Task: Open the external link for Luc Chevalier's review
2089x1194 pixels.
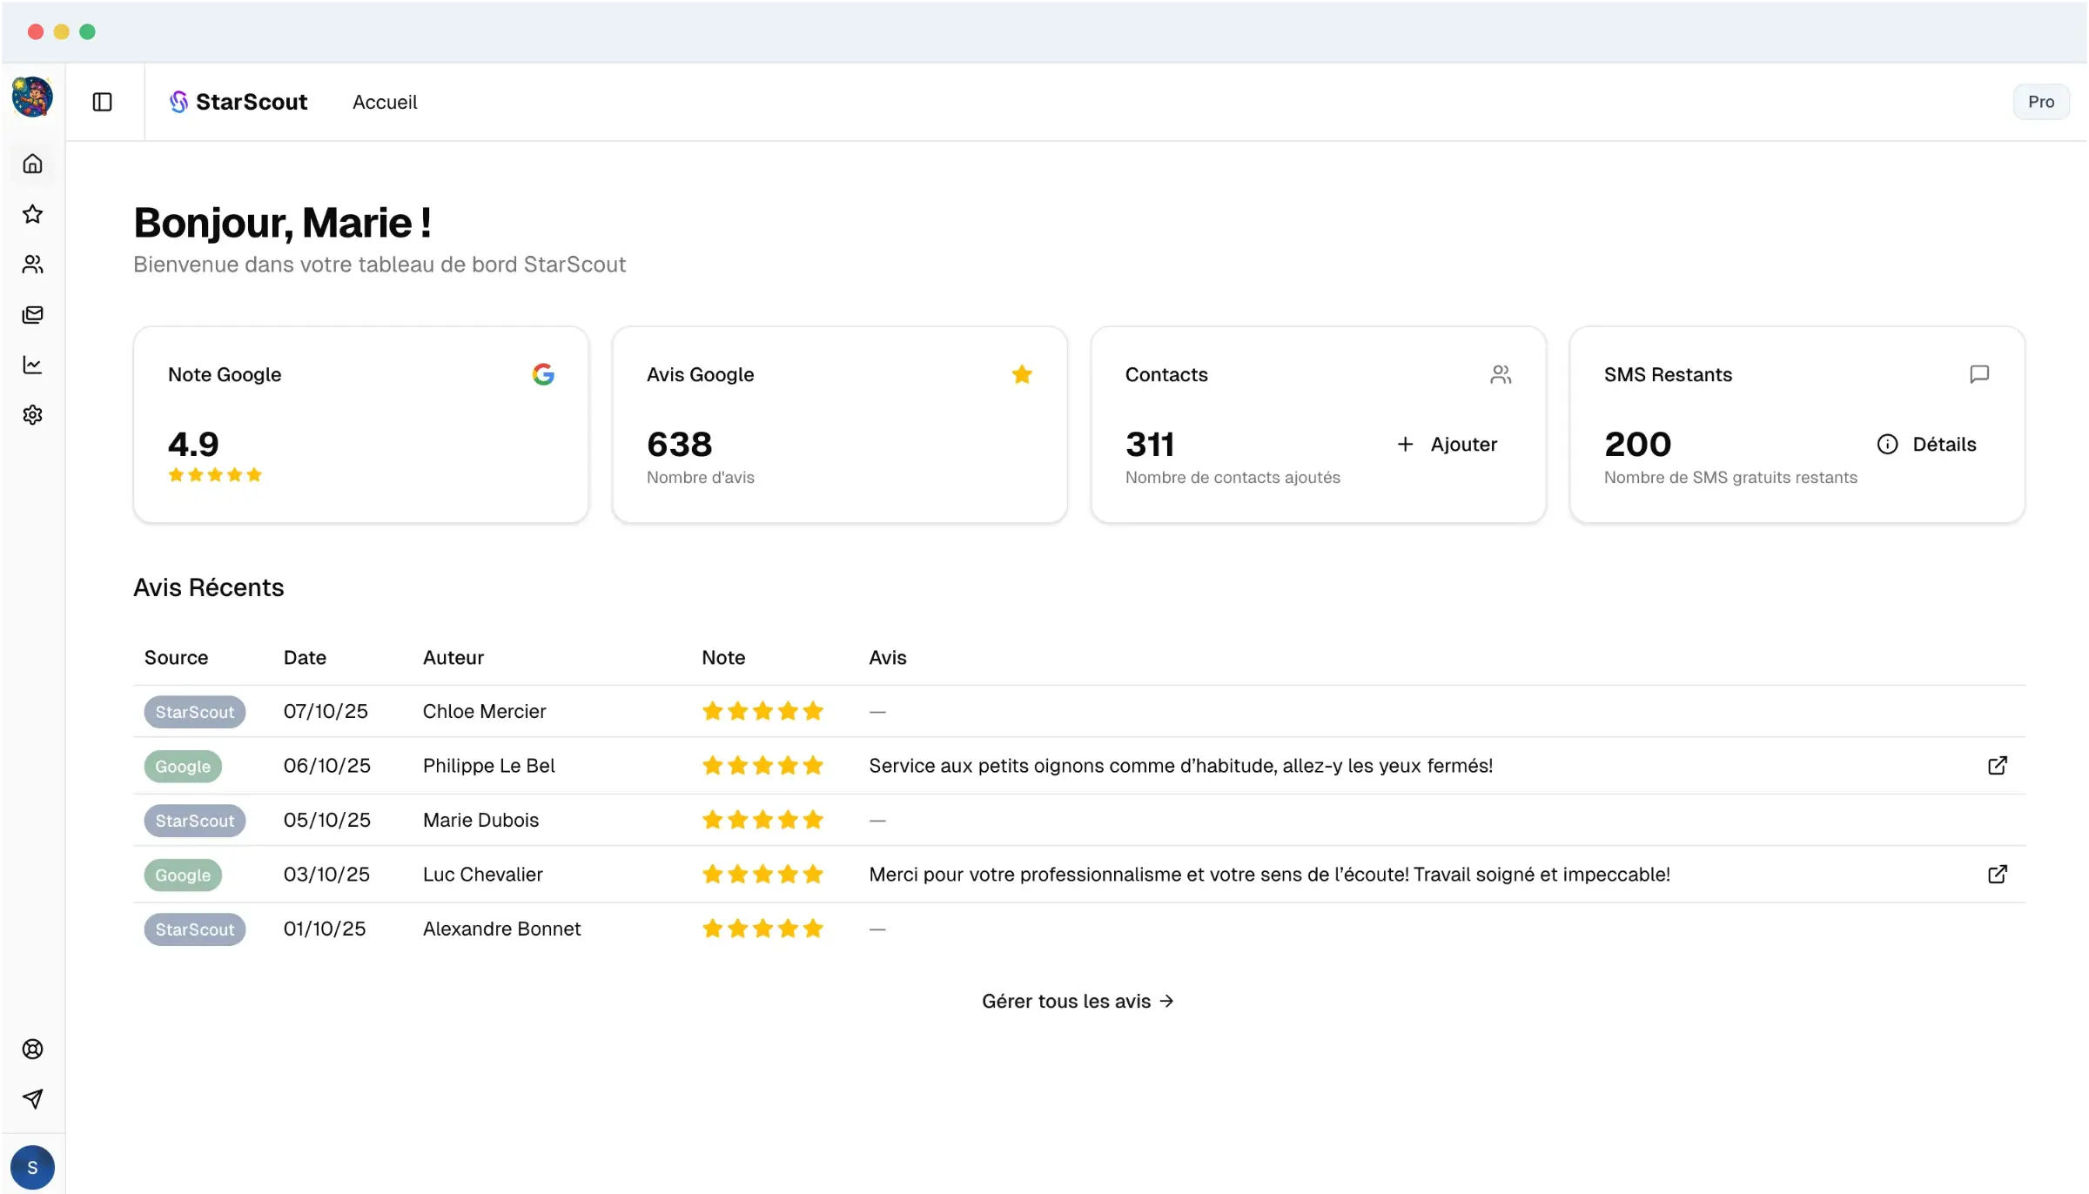Action: [x=1997, y=874]
